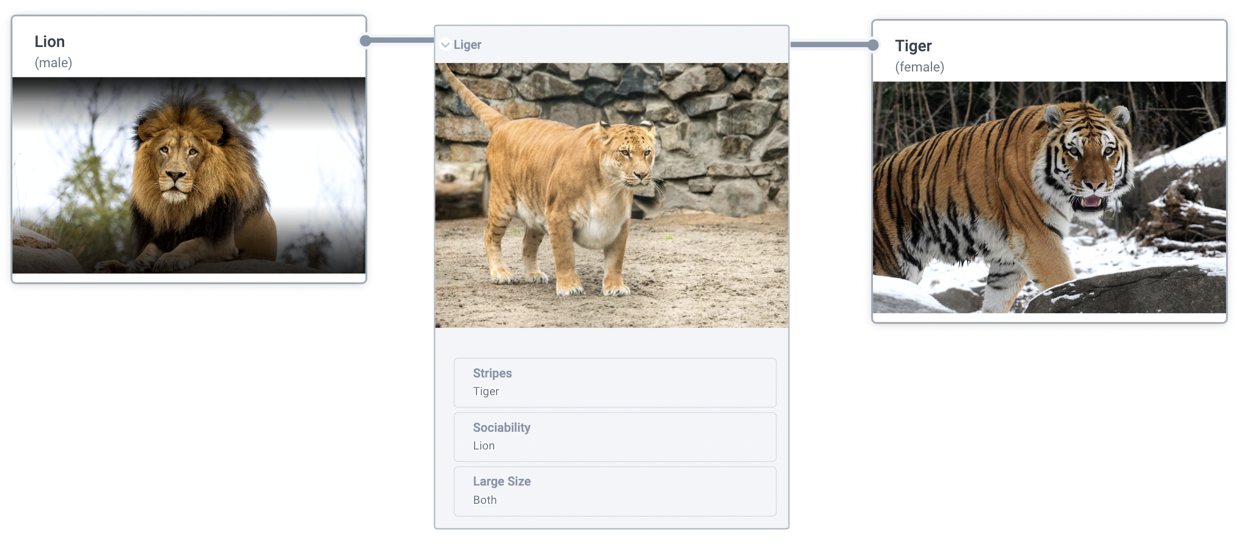Image resolution: width=1240 pixels, height=546 pixels.
Task: Click the "Lion" value under Sociability
Action: click(484, 446)
